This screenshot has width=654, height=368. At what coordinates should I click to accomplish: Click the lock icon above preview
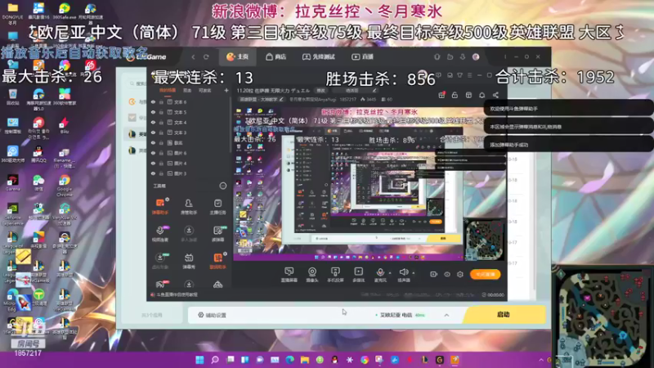tap(455, 95)
